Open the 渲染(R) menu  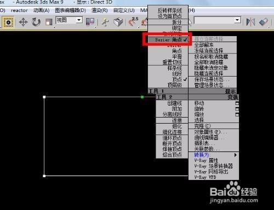coord(99,10)
